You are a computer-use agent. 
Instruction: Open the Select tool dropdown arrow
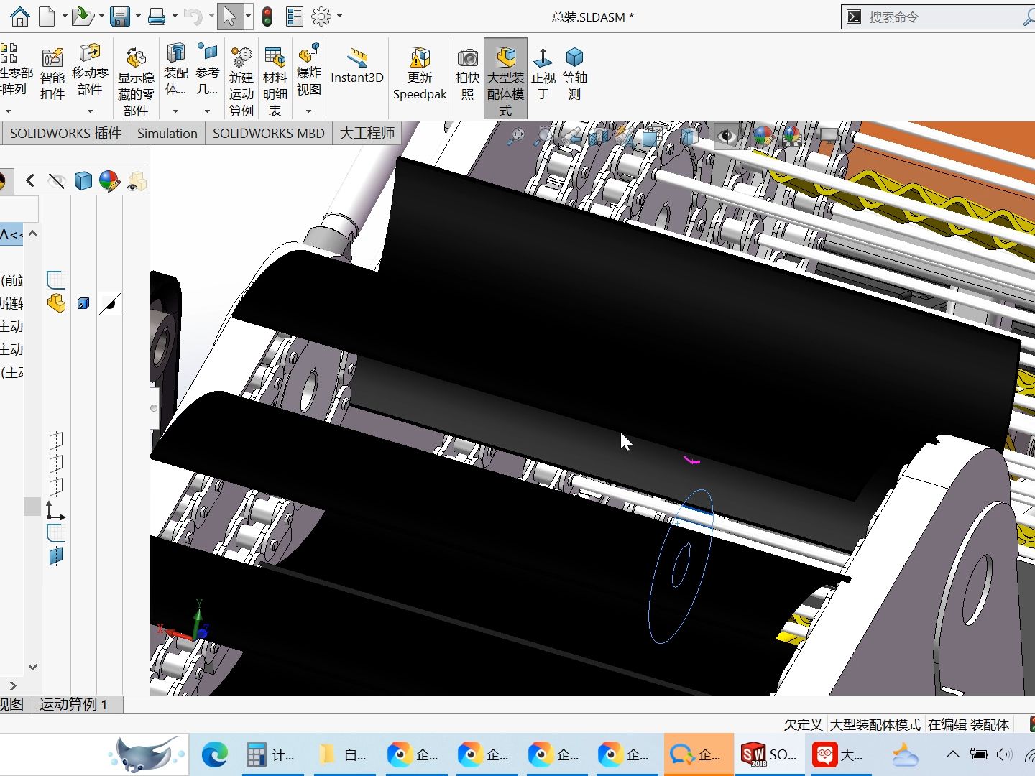pyautogui.click(x=248, y=16)
